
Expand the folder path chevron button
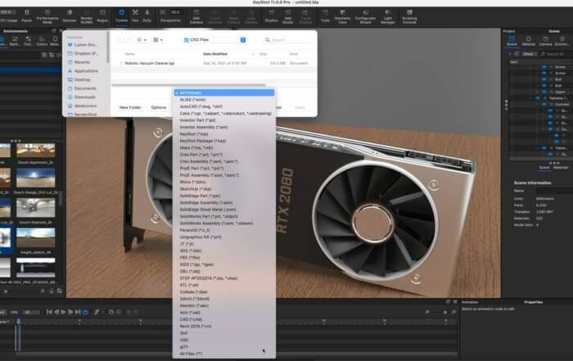243,40
